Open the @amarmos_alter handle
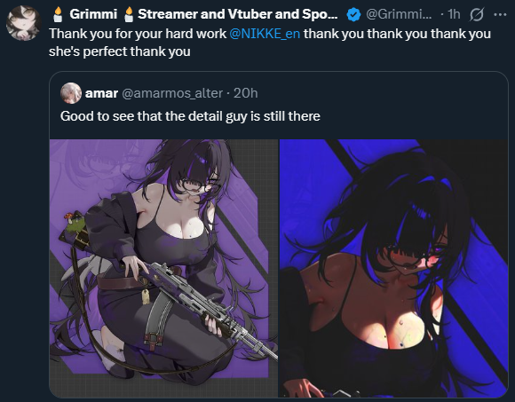Image resolution: width=515 pixels, height=402 pixels. [172, 93]
